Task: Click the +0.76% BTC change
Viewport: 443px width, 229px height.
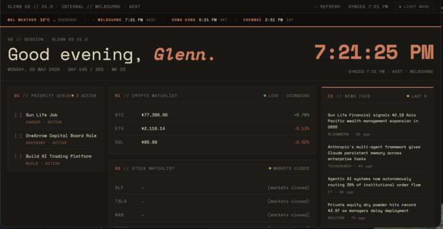Action: (301, 115)
